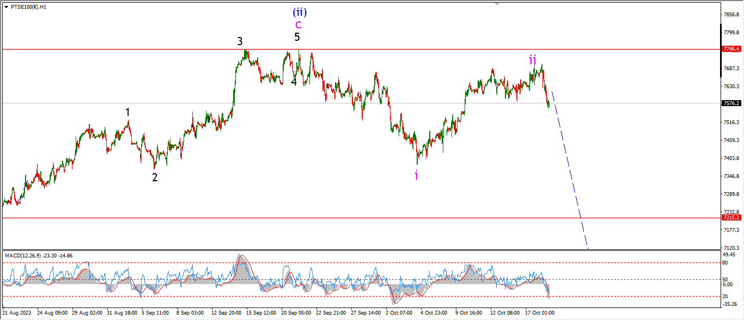Click the black wave label '2'
This screenshot has height=320, width=744.
155,177
